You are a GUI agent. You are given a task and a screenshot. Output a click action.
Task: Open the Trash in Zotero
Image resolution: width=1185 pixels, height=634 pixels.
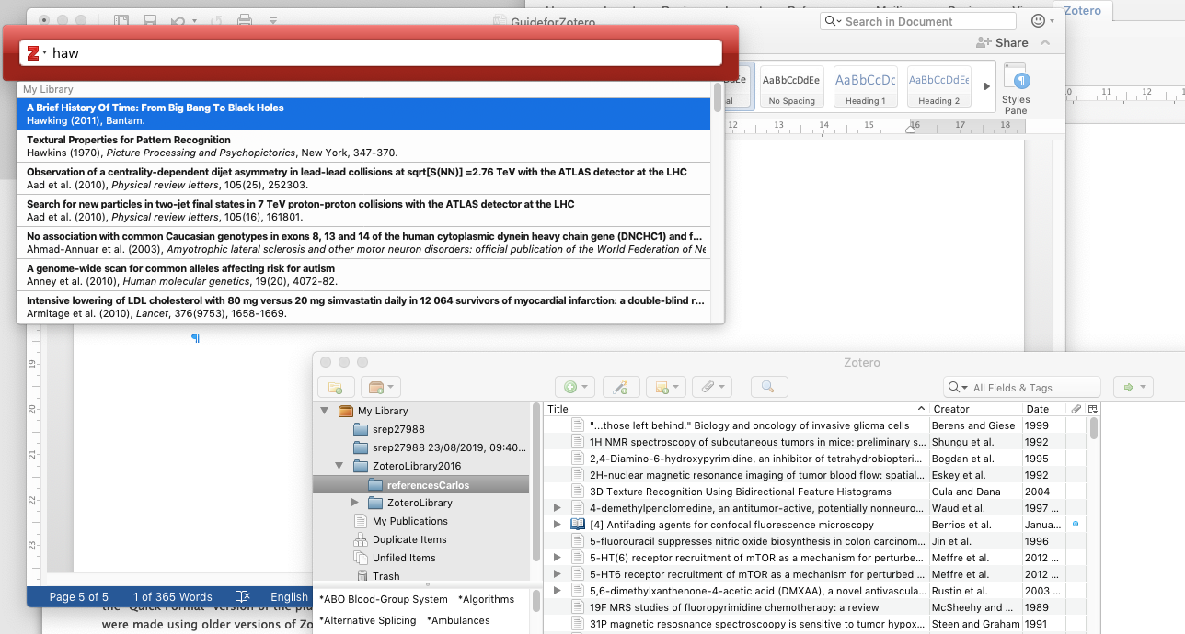coord(377,576)
